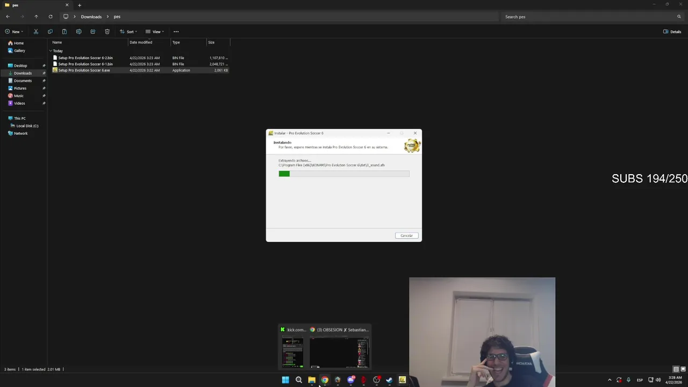Switch to thumbnails view icon in status bar

click(683, 369)
